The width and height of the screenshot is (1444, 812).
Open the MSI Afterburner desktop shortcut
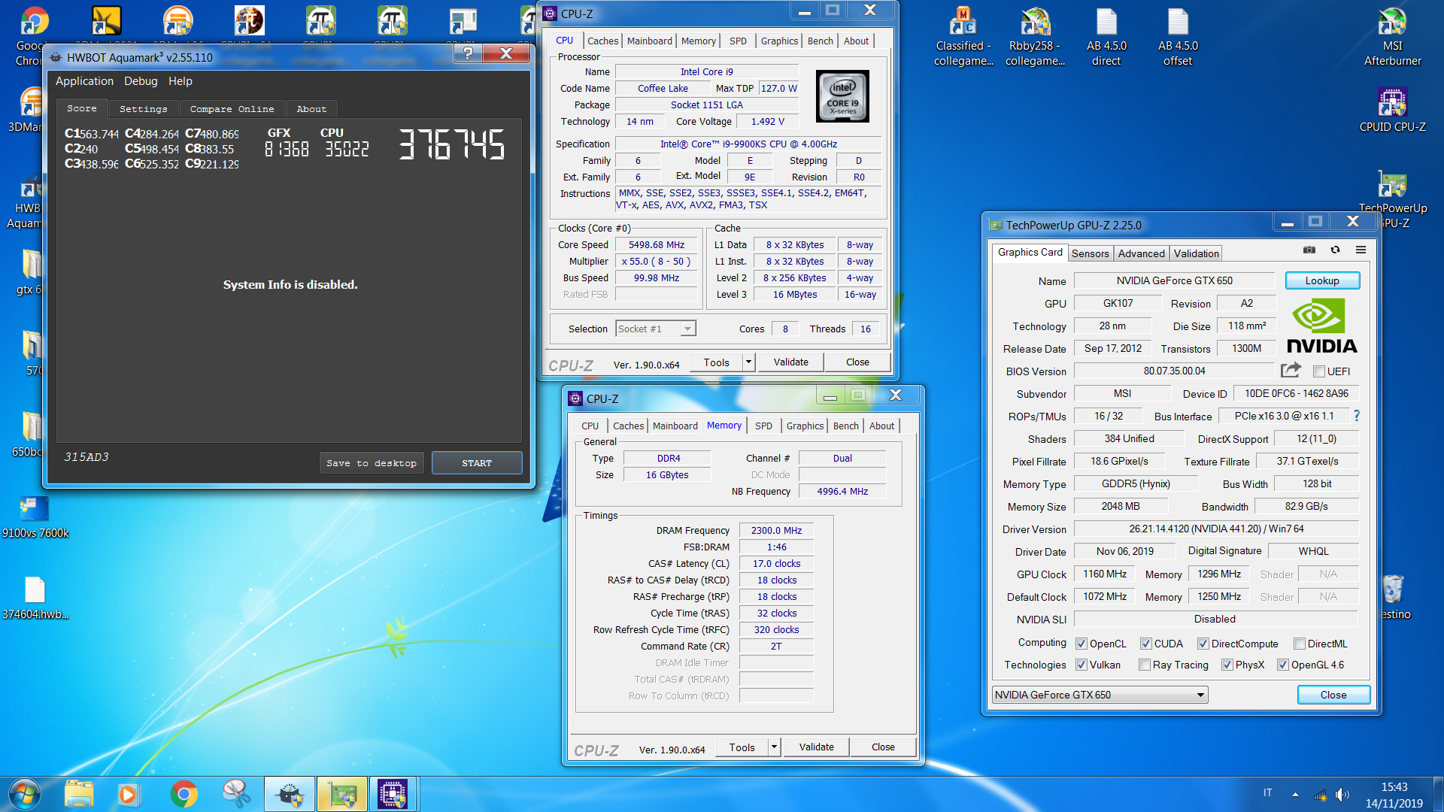1392,36
